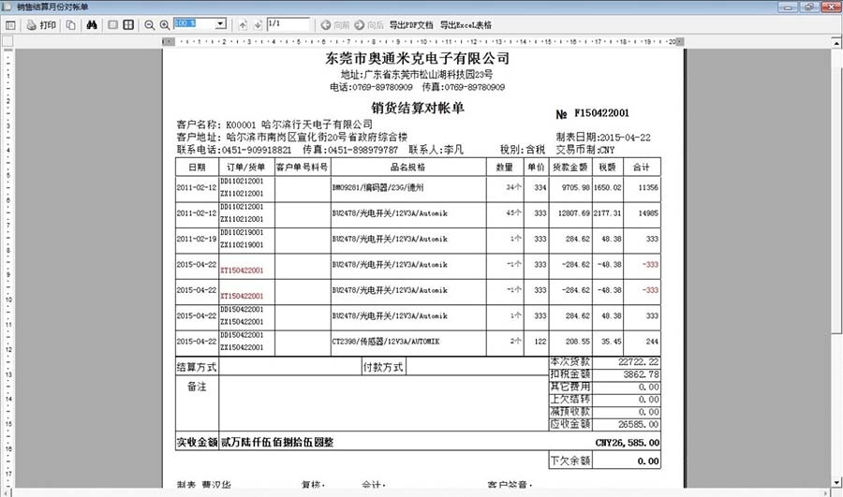Switch to multi-page grid view icon
The width and height of the screenshot is (843, 497).
coord(128,24)
